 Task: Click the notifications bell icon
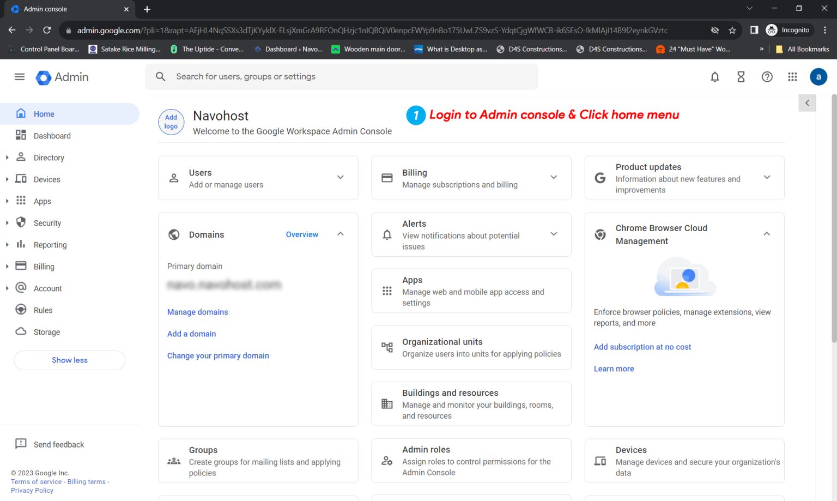tap(714, 77)
